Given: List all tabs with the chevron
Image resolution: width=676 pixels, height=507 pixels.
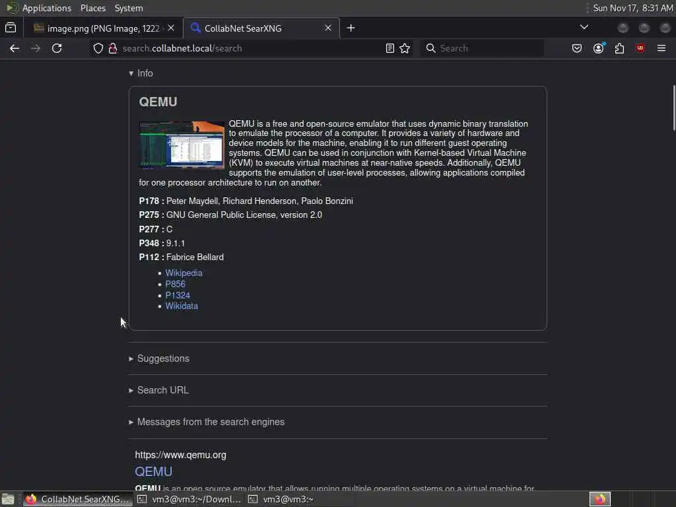Looking at the screenshot, I should (584, 27).
